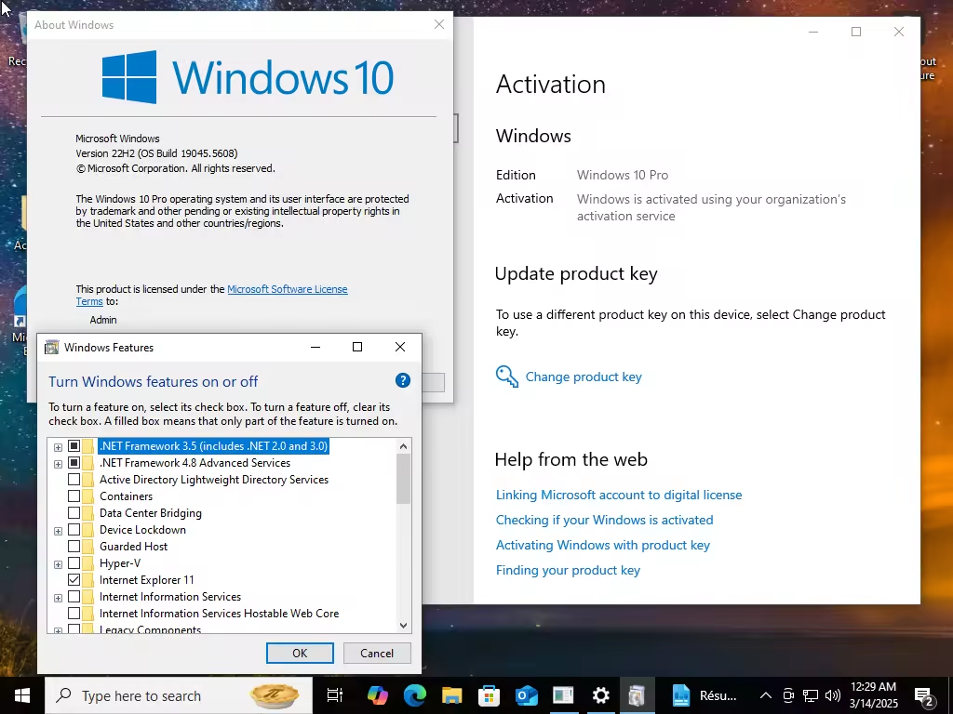This screenshot has height=714, width=953.
Task: Click the feature list scrollbar thumb
Action: 404,479
